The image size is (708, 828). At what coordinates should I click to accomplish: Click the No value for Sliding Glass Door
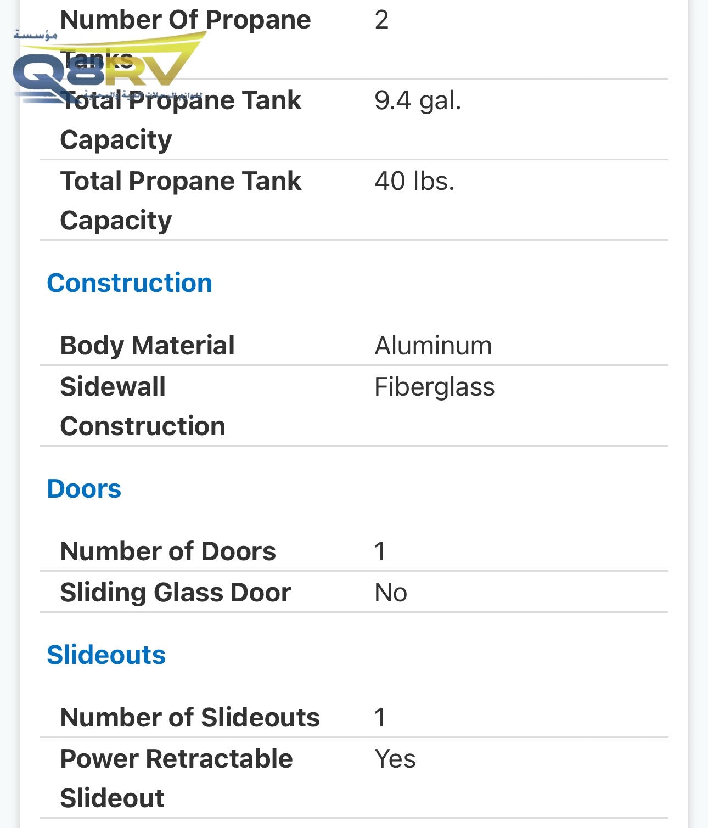click(390, 593)
